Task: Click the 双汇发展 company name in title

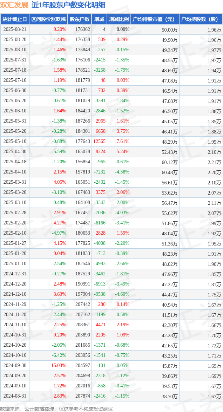Action: [x=14, y=5]
